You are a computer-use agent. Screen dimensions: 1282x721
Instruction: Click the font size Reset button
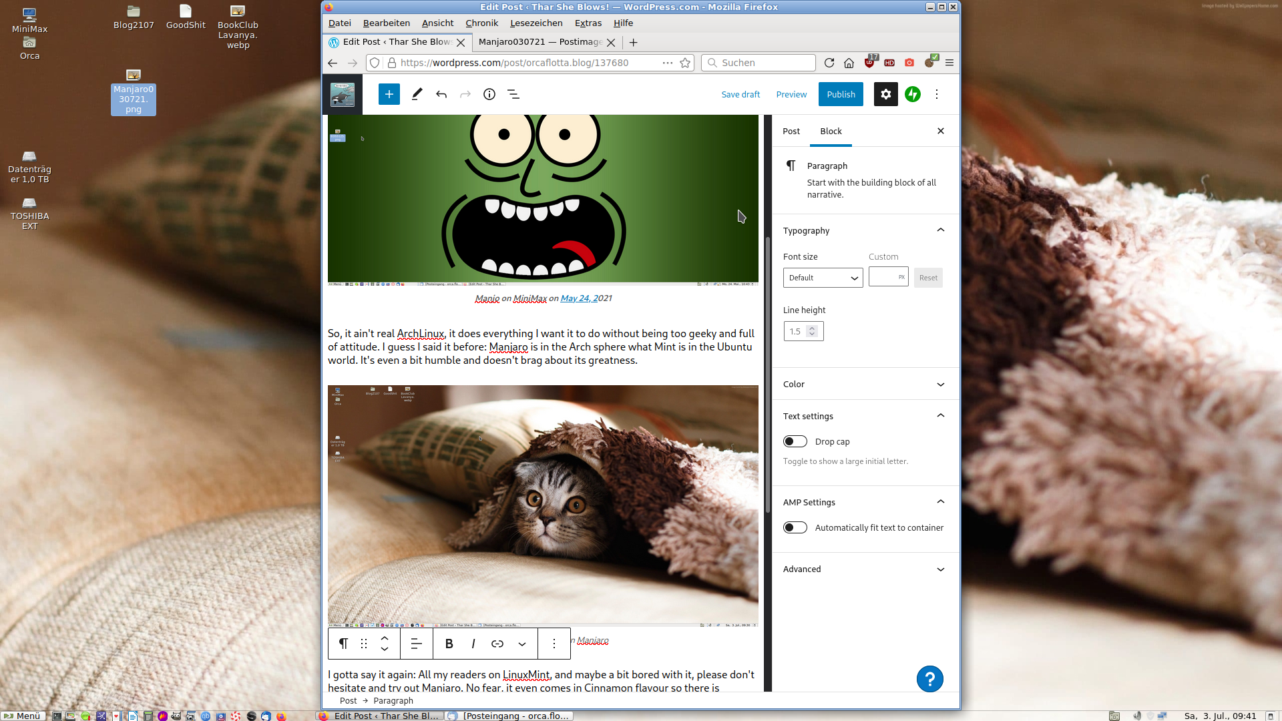928,278
